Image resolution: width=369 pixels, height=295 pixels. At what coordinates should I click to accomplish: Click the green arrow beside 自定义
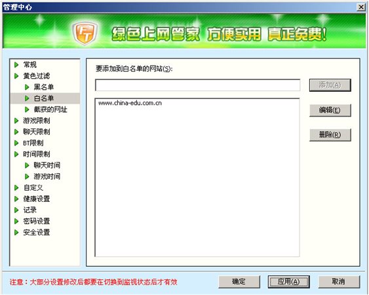pyautogui.click(x=16, y=188)
